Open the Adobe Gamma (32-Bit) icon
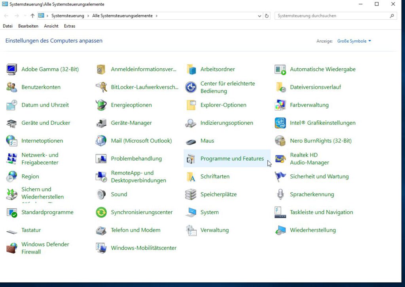Screen dimensions: 405x287 pos(11,69)
